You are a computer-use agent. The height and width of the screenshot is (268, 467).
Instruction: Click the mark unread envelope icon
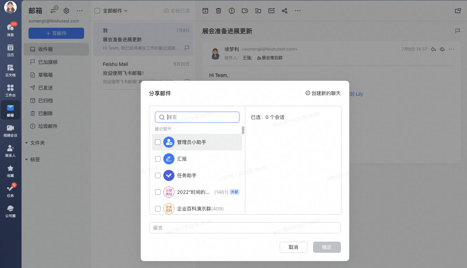(x=271, y=11)
